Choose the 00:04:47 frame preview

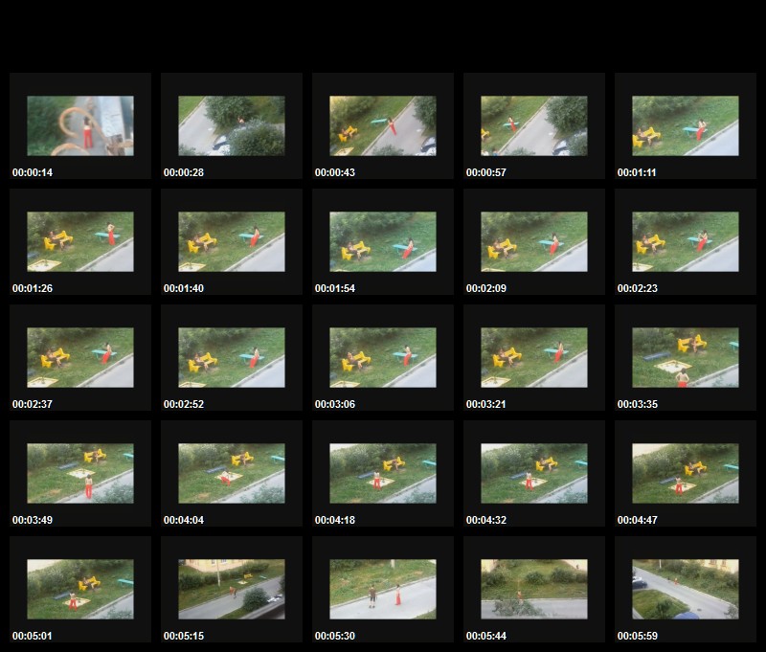686,473
